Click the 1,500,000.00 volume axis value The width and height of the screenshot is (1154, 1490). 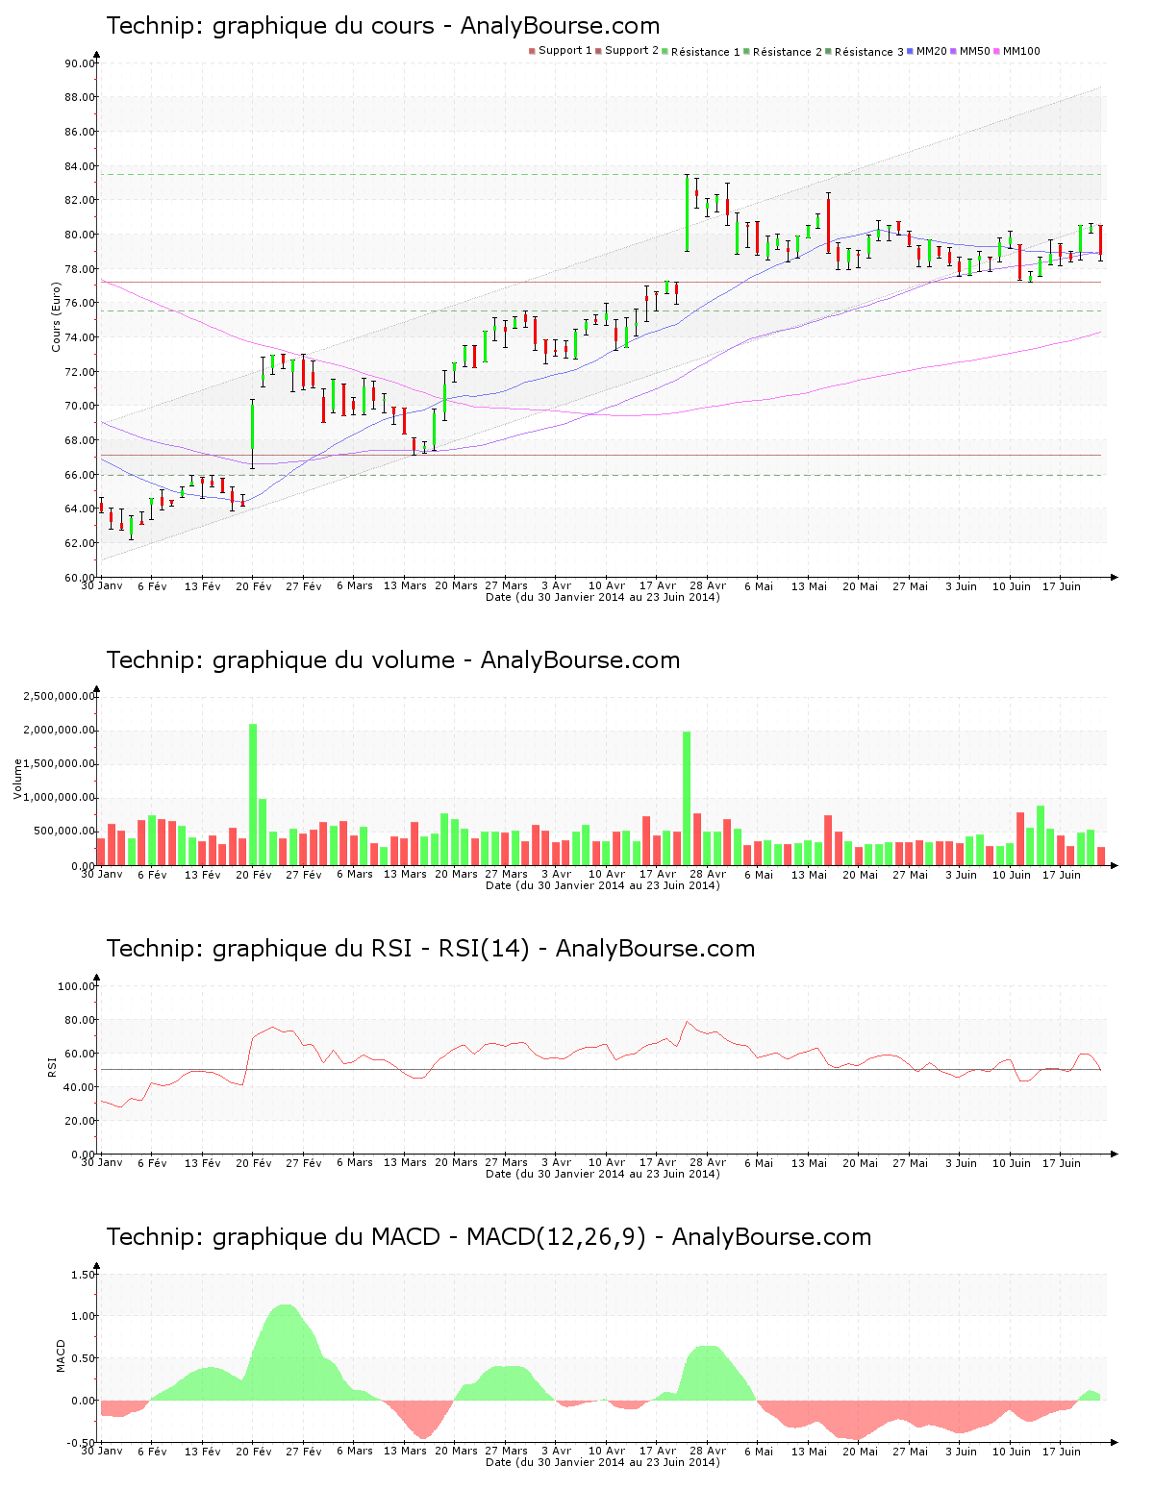(x=61, y=764)
